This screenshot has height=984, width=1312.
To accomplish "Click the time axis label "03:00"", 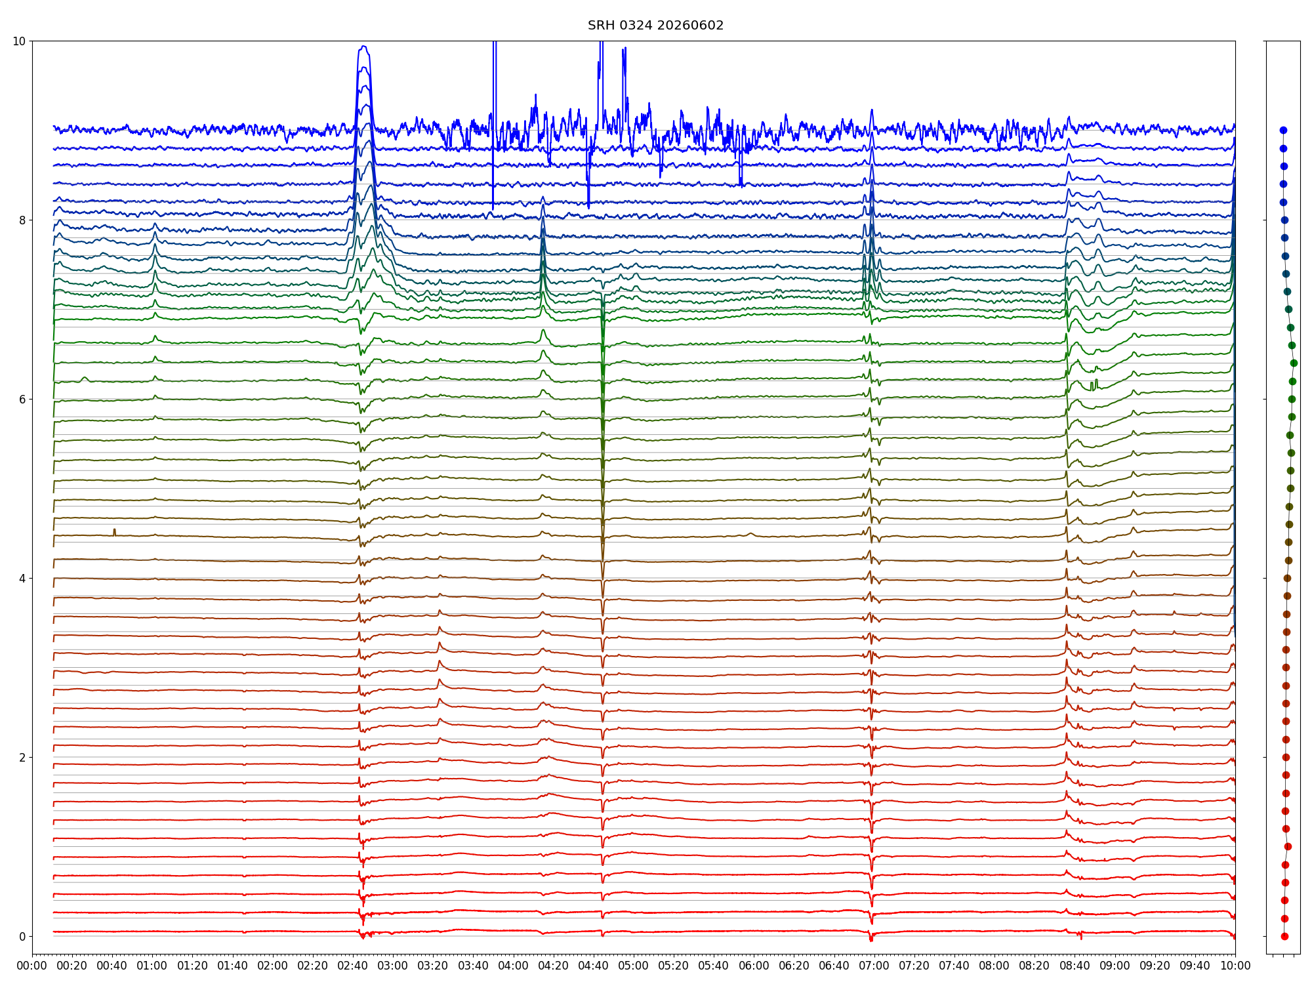I will click(x=393, y=966).
